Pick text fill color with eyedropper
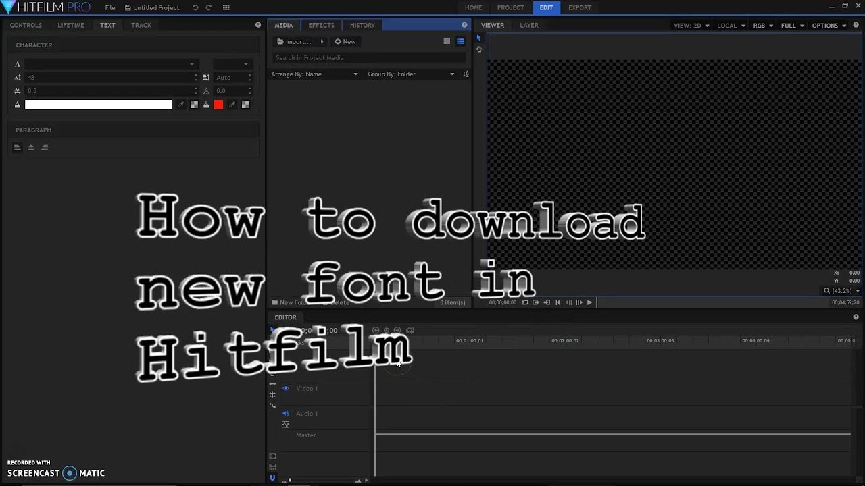 pos(180,105)
